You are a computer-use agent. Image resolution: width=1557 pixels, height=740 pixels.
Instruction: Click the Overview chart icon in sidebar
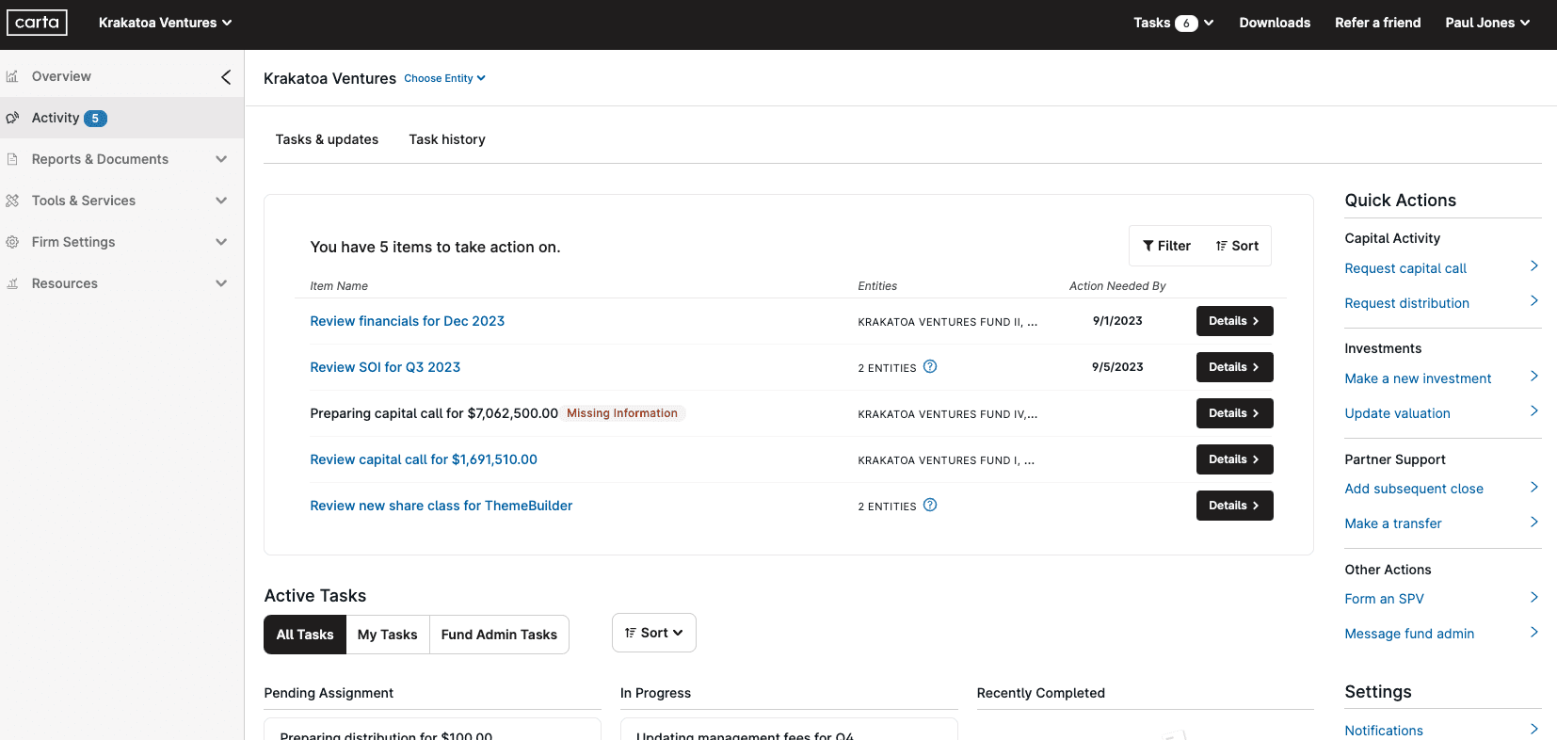point(12,76)
